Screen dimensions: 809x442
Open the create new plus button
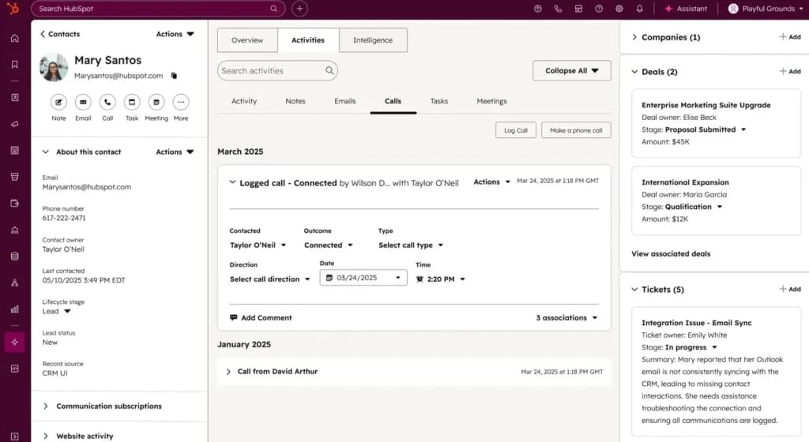pyautogui.click(x=299, y=8)
